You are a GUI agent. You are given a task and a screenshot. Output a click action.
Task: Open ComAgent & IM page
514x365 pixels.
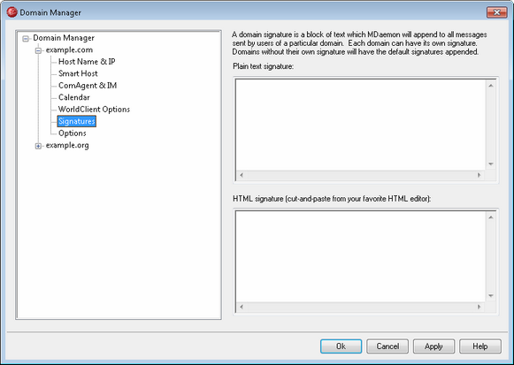pyautogui.click(x=88, y=86)
